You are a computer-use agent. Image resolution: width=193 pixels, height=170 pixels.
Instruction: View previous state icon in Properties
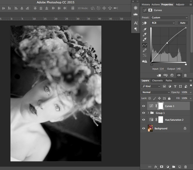pos(165,75)
